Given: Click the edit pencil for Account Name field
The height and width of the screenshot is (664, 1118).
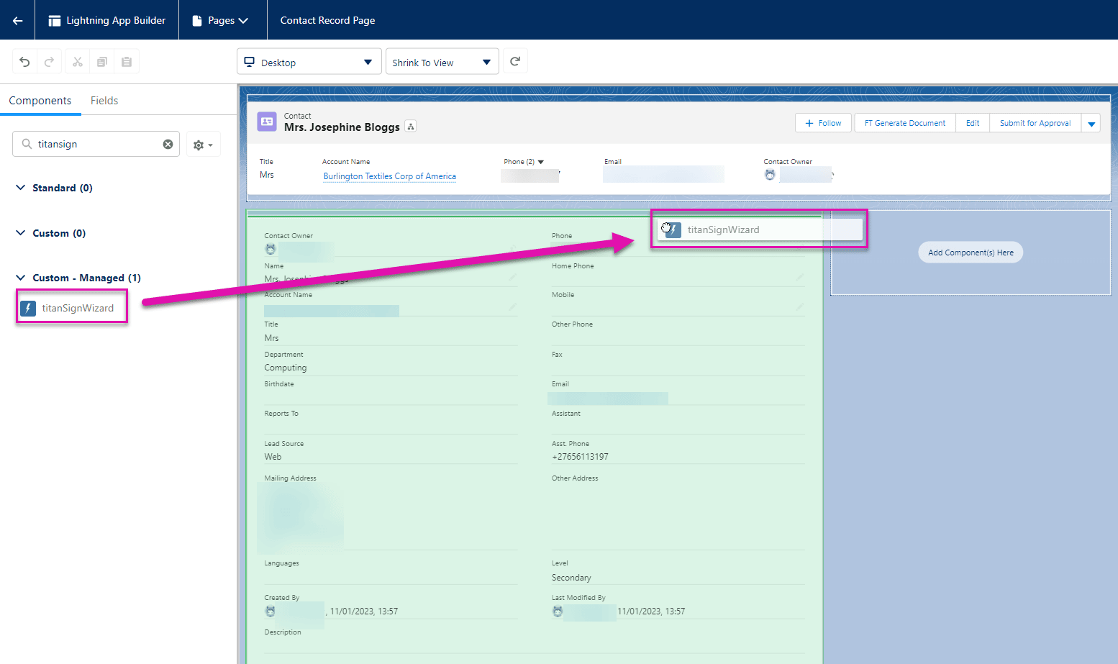Looking at the screenshot, I should (x=512, y=306).
